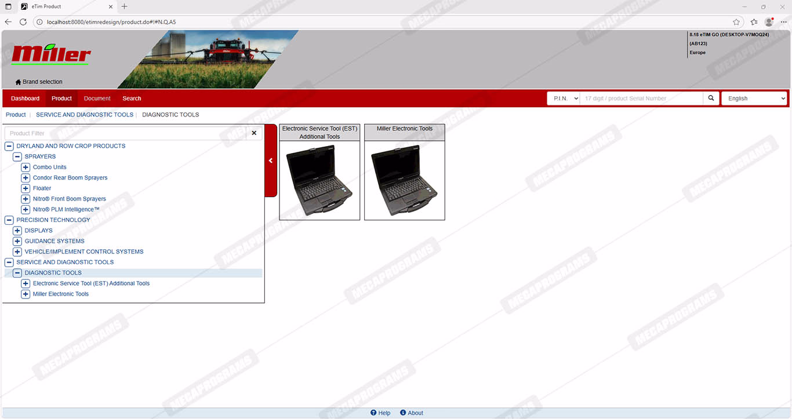792x419 pixels.
Task: Click the magnifier search icon button
Action: pos(711,99)
